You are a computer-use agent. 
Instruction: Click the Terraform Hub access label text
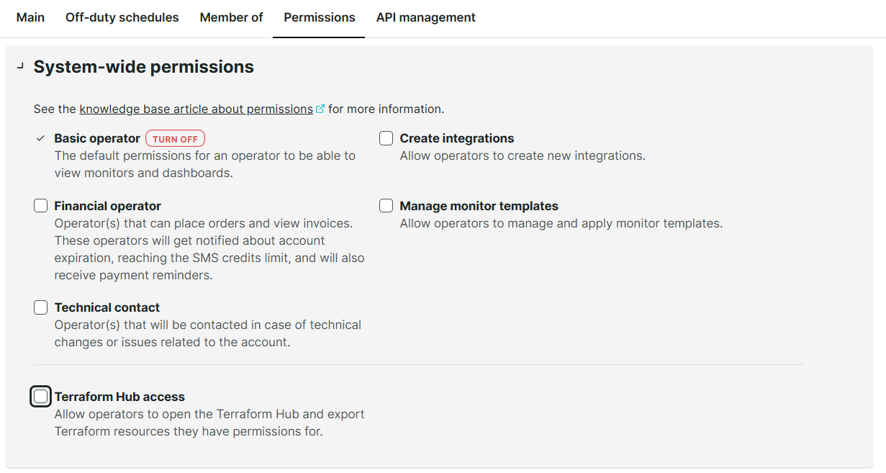pyautogui.click(x=119, y=397)
